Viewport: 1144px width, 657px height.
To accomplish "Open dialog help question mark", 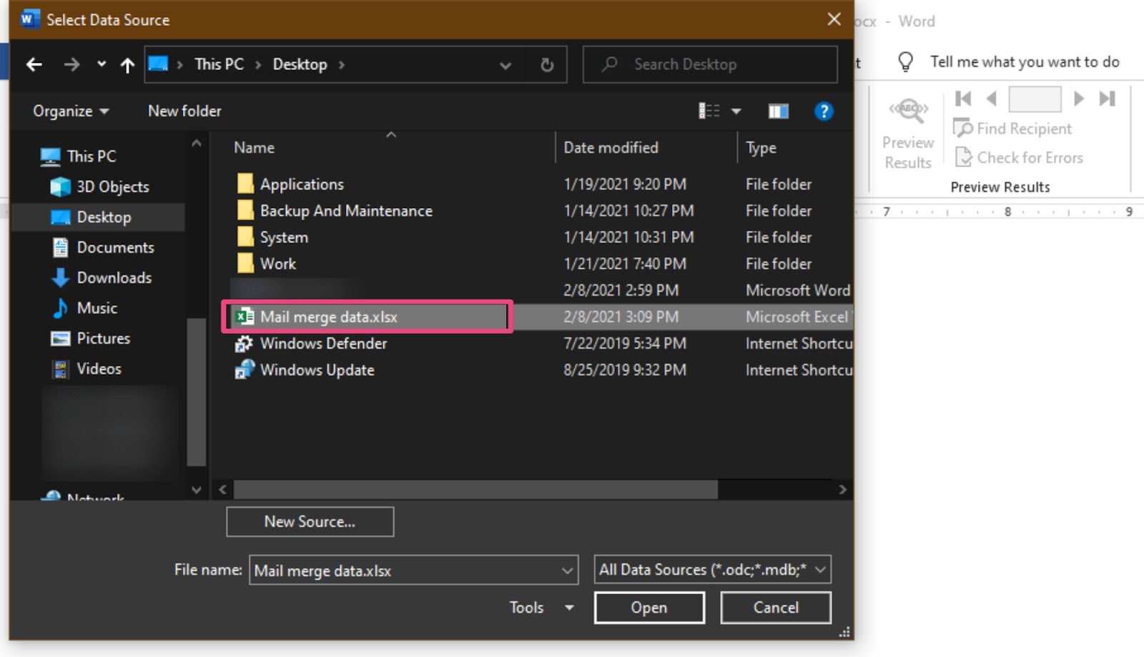I will click(824, 111).
